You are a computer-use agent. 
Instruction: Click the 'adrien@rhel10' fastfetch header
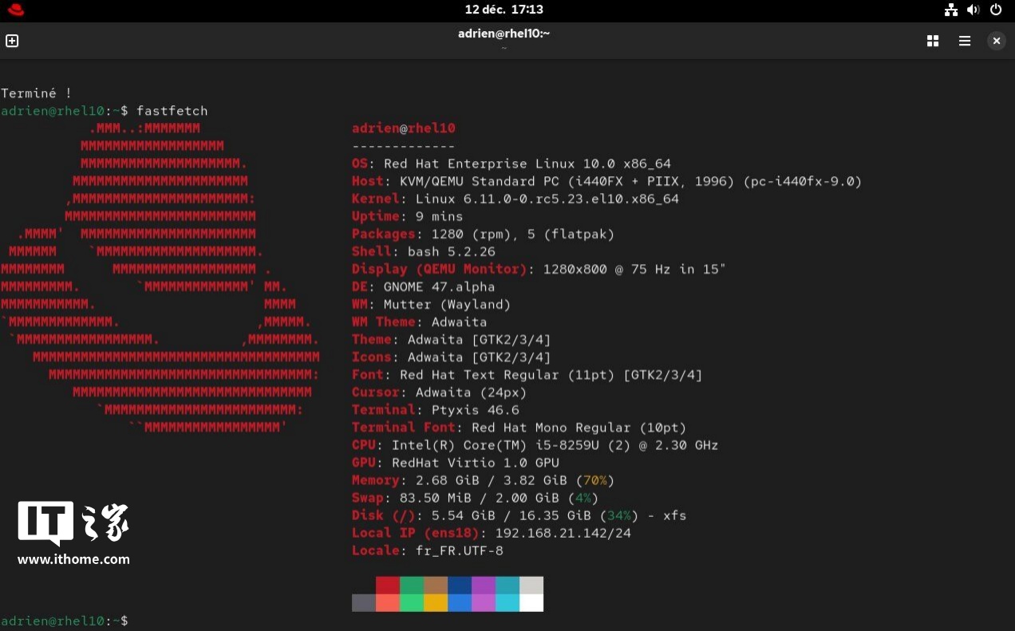404,128
